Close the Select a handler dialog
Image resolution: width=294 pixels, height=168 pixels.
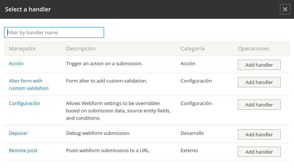point(285,9)
